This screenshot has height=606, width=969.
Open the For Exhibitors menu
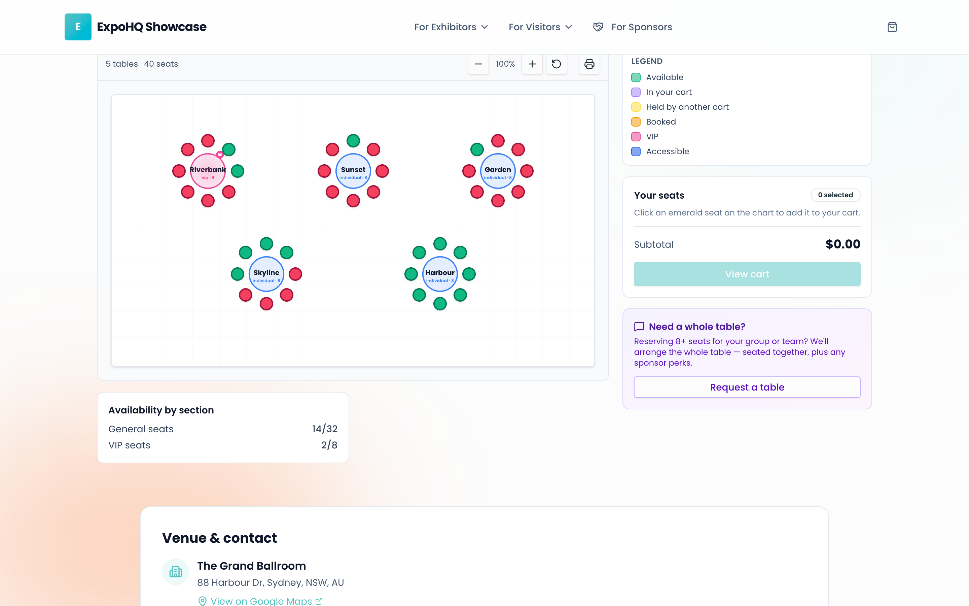[451, 27]
